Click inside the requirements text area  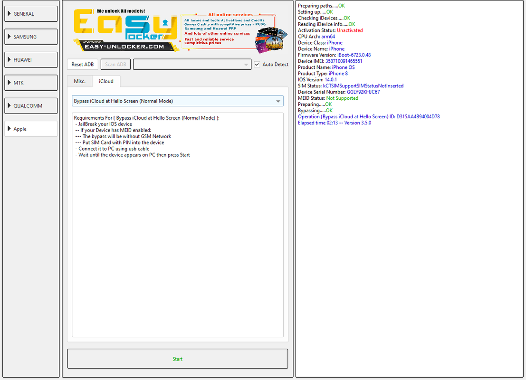click(x=177, y=225)
